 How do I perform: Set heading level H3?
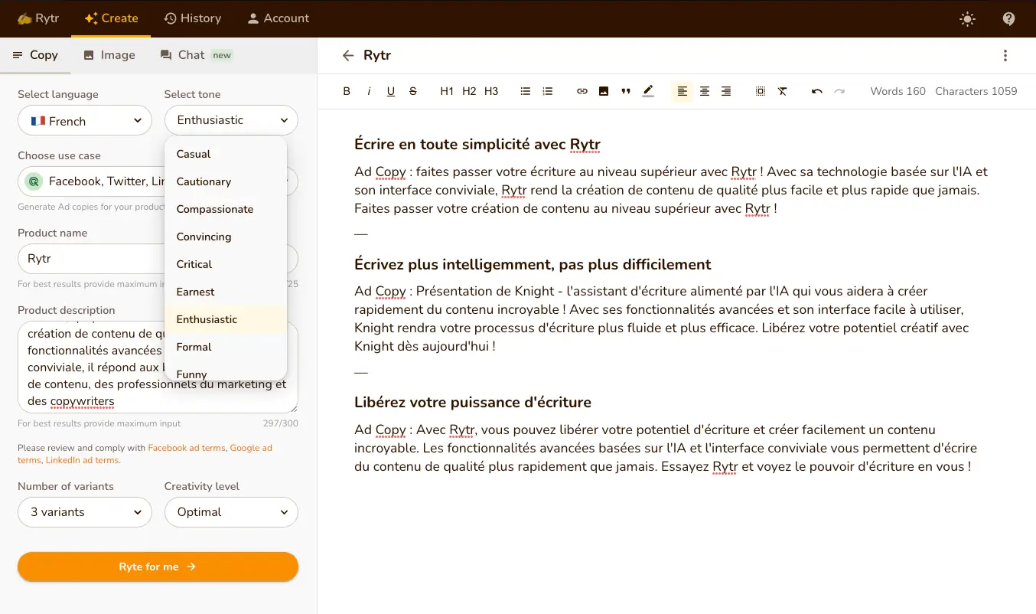click(x=491, y=91)
